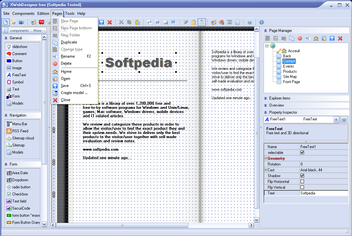The height and width of the screenshot is (236, 352).
Task: Choose Rename from the Pages menu
Action: pyautogui.click(x=75, y=56)
